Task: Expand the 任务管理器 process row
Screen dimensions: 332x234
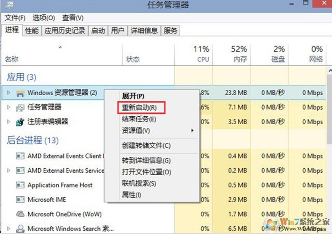Action: coord(8,107)
